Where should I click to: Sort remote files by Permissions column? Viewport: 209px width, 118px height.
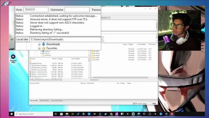[x=152, y=44]
